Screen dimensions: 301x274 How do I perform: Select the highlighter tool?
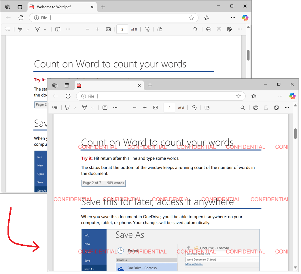pos(67,108)
